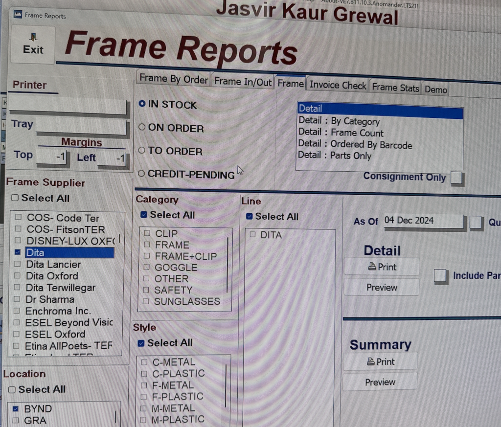Uncheck the BYND location checkbox
Image resolution: width=501 pixels, height=427 pixels.
(x=15, y=408)
